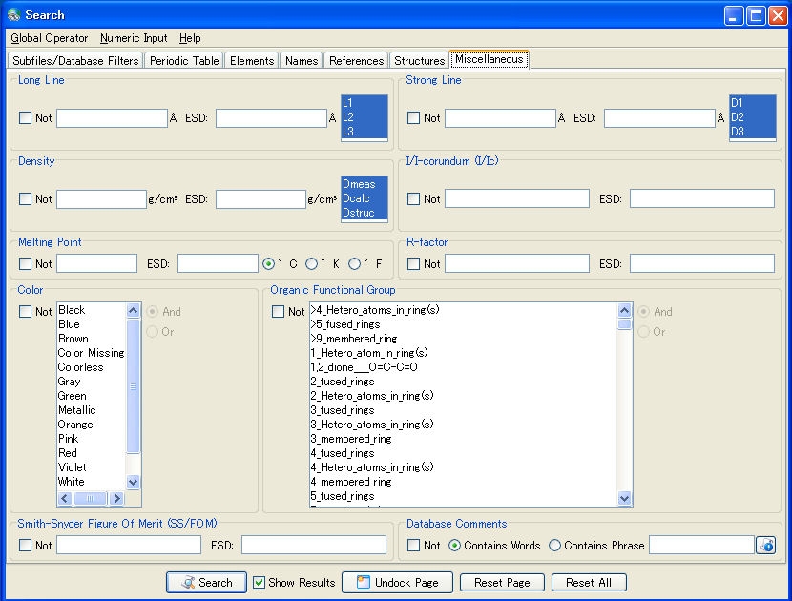Select 3_membered_ring in the functional group list
Image resolution: width=792 pixels, height=601 pixels.
coord(463,439)
